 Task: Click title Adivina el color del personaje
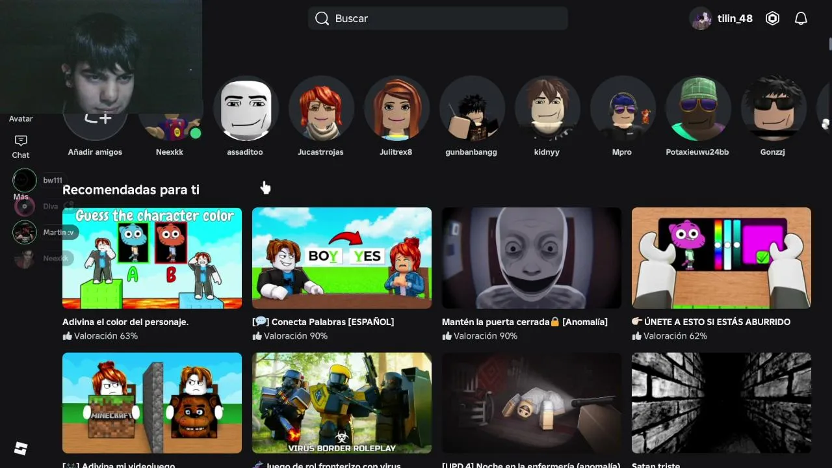[x=125, y=322]
